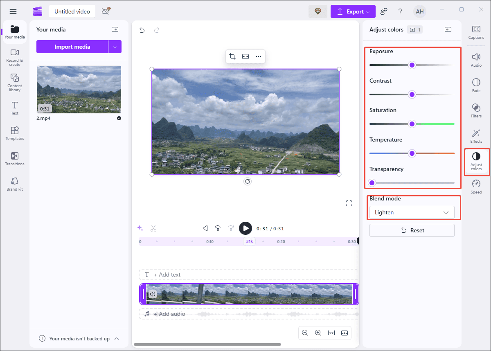The image size is (491, 351).
Task: Click the Export button
Action: (353, 11)
